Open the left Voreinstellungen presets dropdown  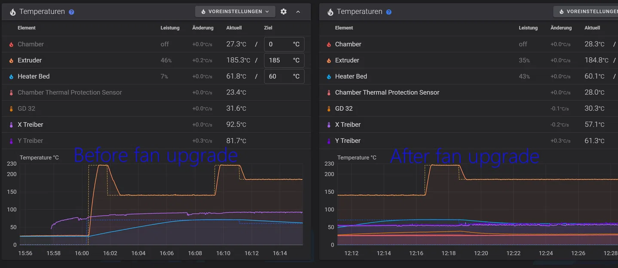[x=235, y=12]
